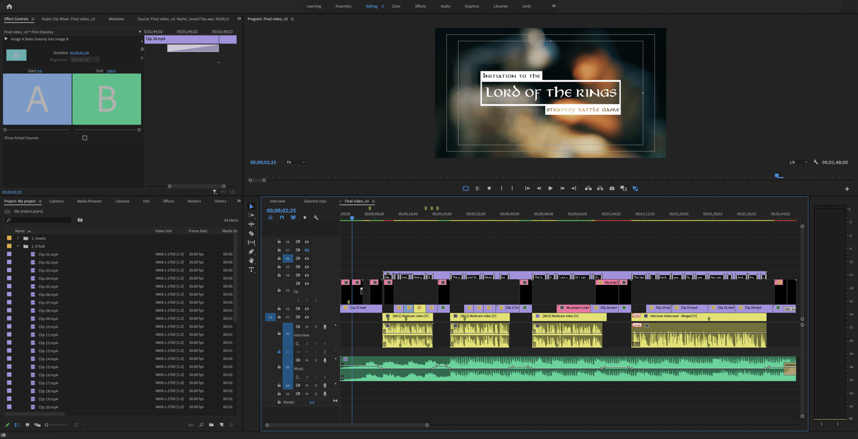Go to Out point in Program monitor
The width and height of the screenshot is (858, 439).
tap(574, 188)
